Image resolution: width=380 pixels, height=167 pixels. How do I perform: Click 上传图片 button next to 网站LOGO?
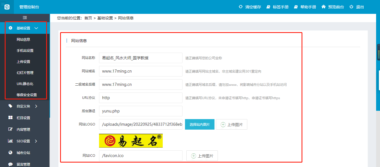click(x=231, y=125)
